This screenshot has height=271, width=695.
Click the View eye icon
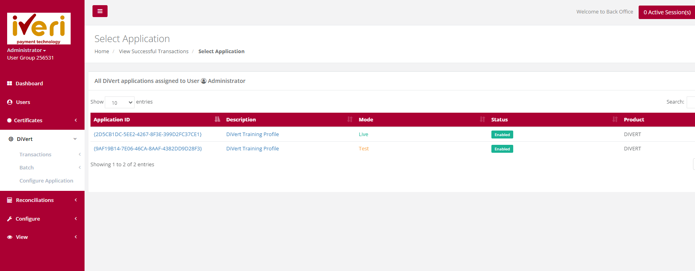coord(10,237)
